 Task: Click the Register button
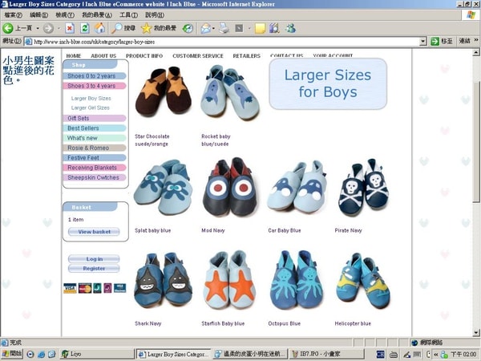click(x=94, y=269)
